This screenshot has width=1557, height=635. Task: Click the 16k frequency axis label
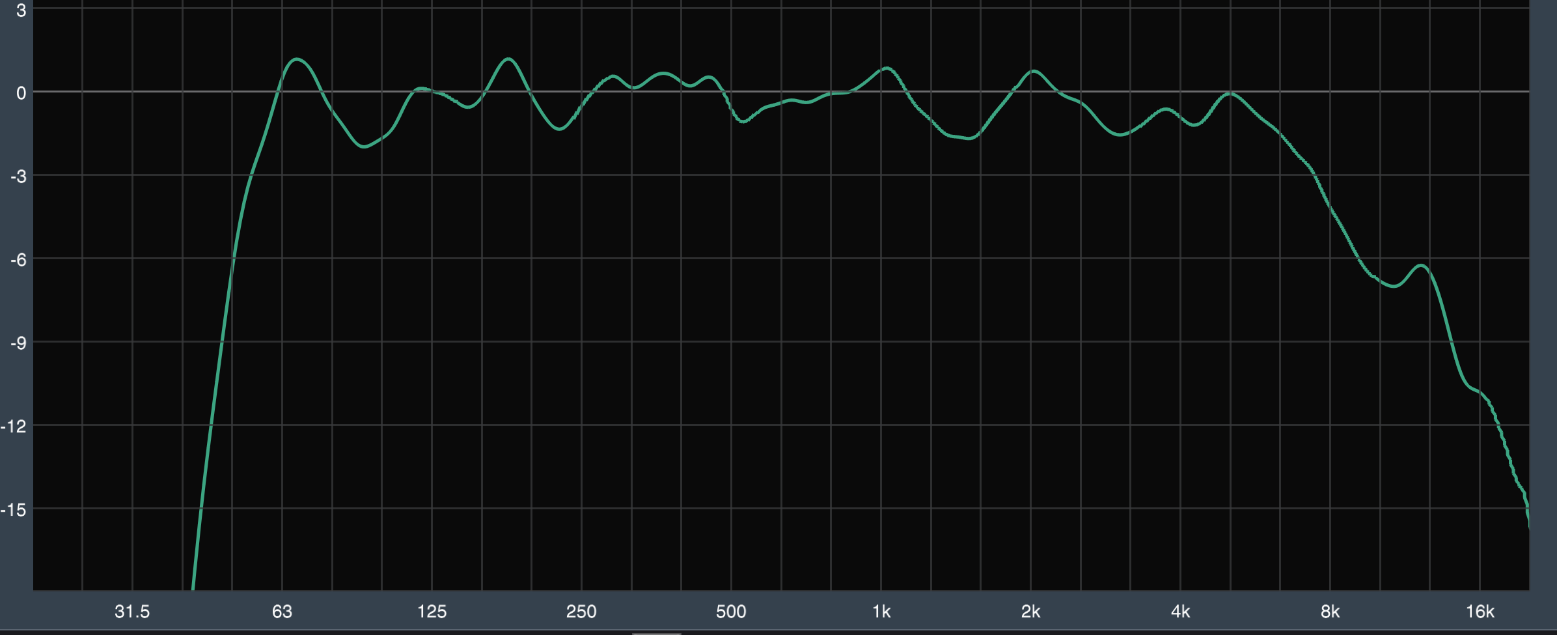(1480, 612)
